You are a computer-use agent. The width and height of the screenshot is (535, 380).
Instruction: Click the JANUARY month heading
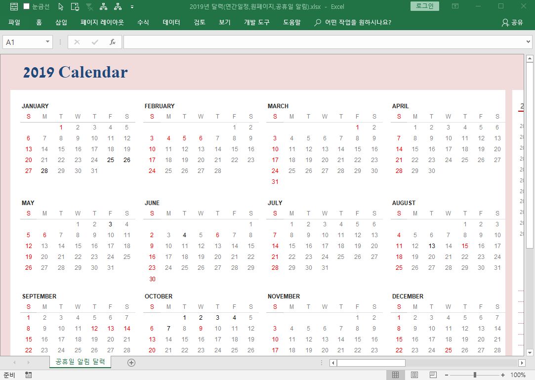[35, 106]
